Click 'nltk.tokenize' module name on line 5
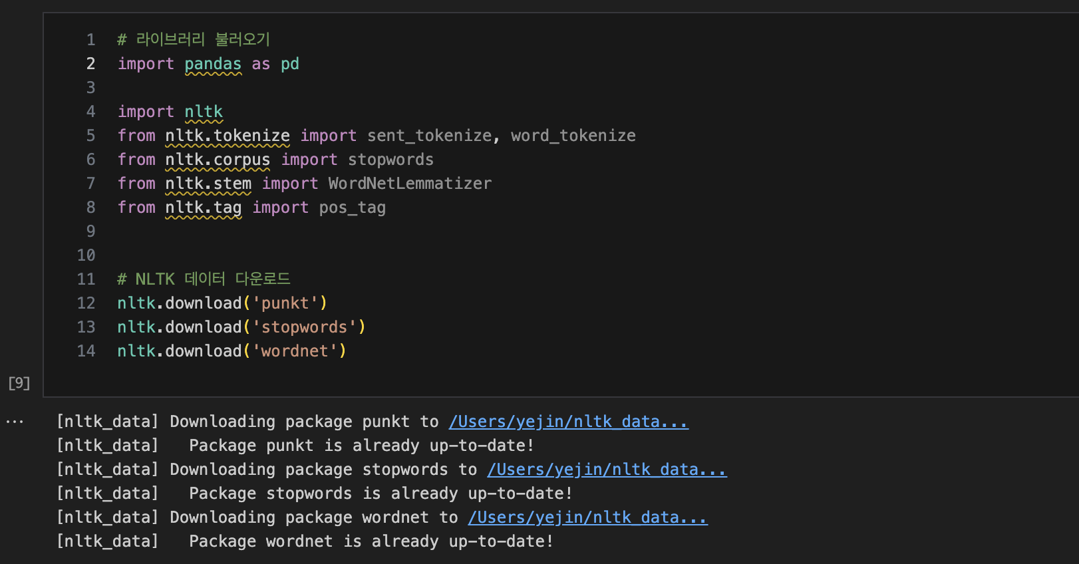 228,136
